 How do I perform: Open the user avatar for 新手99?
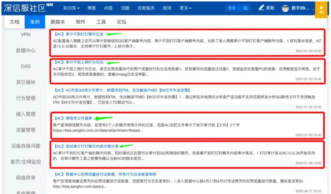[286, 9]
